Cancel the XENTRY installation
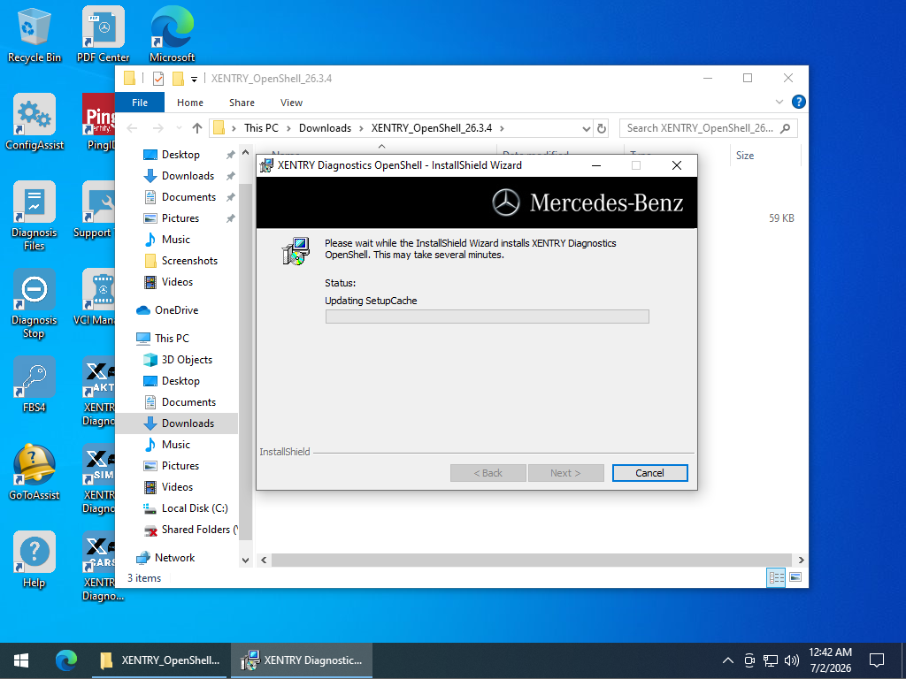The height and width of the screenshot is (679, 906). click(649, 473)
